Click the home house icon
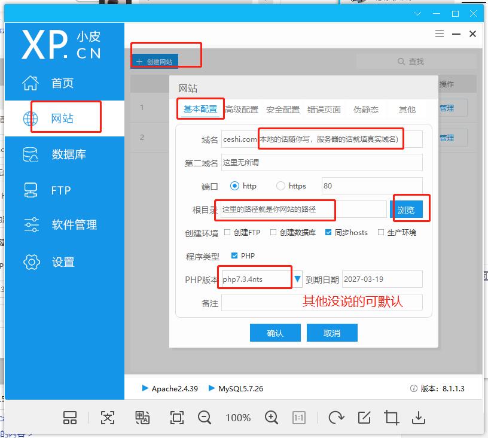 click(30, 83)
